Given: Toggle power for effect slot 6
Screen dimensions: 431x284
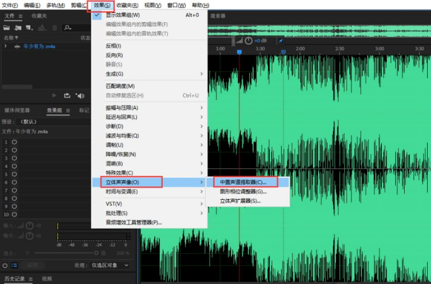Looking at the screenshot, I should tap(15, 182).
